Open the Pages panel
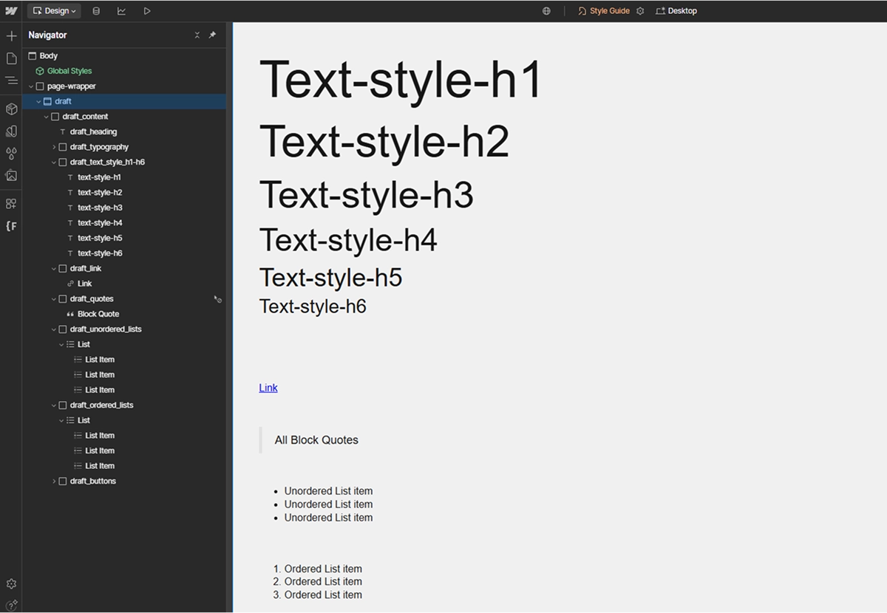The height and width of the screenshot is (613, 887). 11,57
